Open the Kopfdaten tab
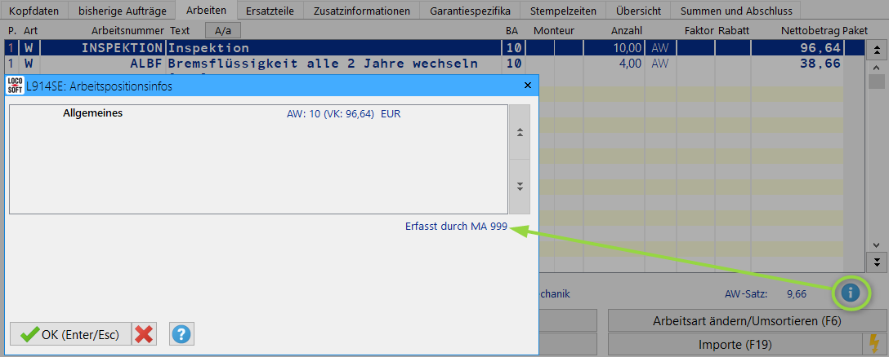This screenshot has width=889, height=357. pos(34,11)
